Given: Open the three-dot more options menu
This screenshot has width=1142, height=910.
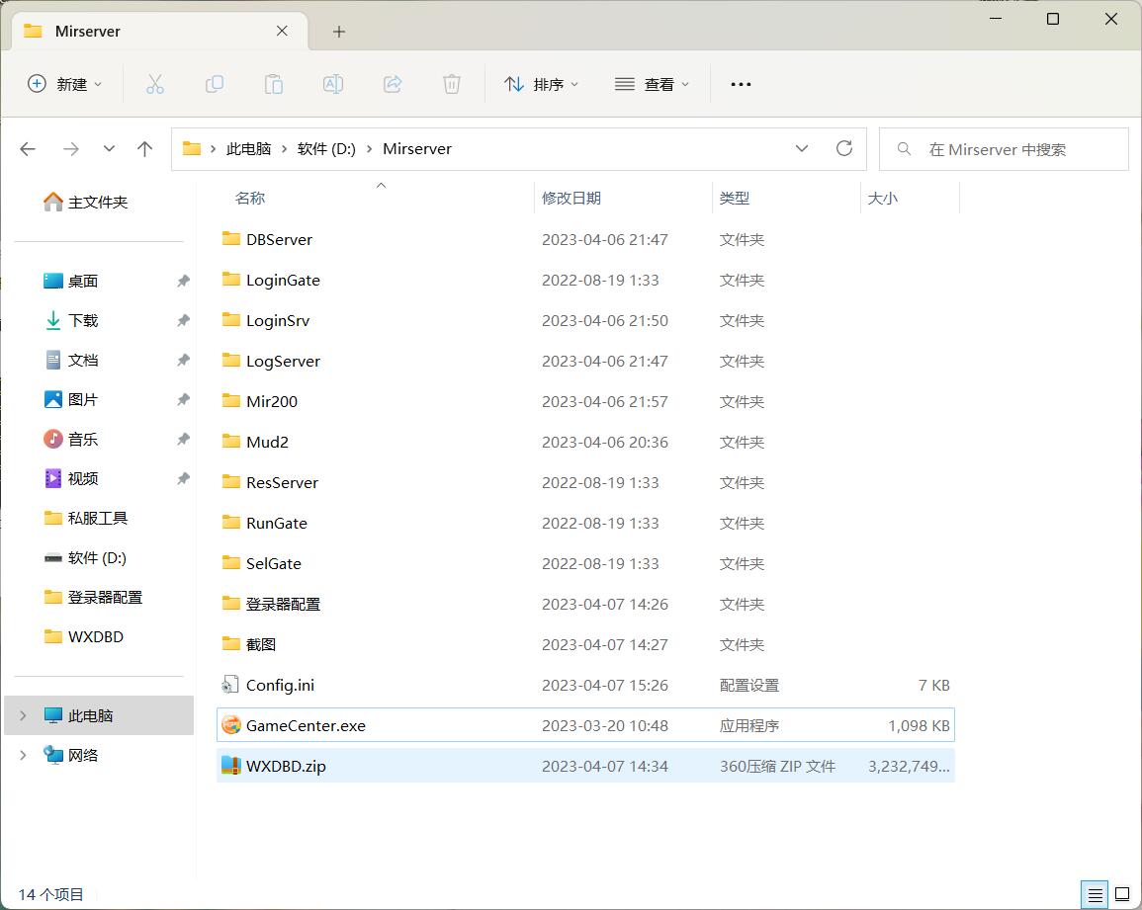Looking at the screenshot, I should pos(741,84).
